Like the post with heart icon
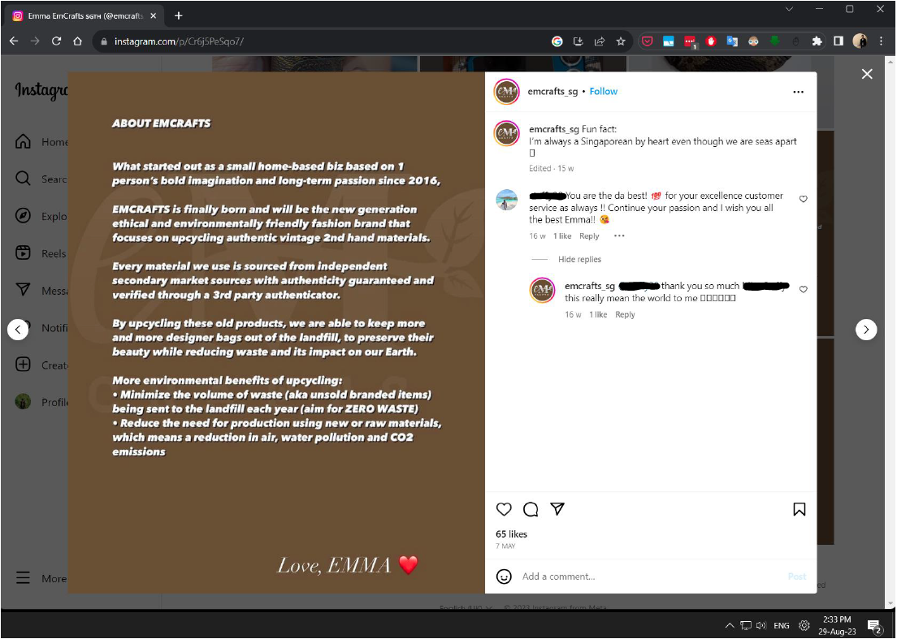Viewport: 897px width, 639px height. [504, 509]
